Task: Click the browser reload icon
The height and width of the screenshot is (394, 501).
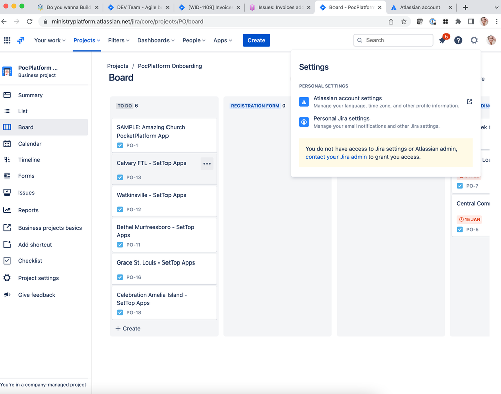Action: click(x=30, y=21)
